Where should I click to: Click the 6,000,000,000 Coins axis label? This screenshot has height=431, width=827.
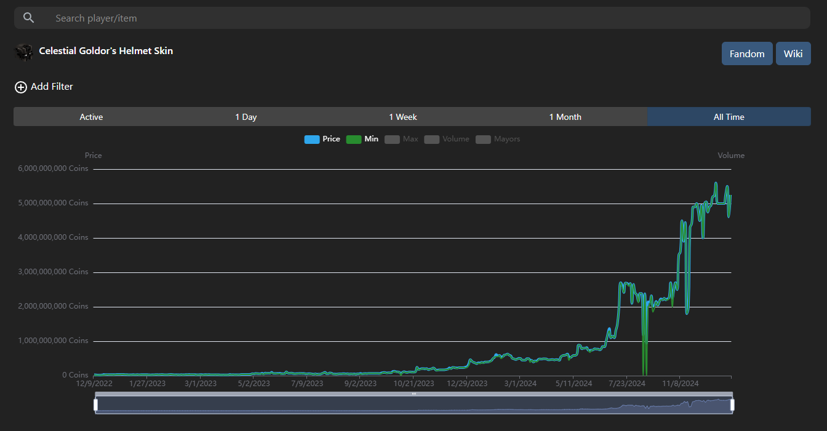coord(52,168)
